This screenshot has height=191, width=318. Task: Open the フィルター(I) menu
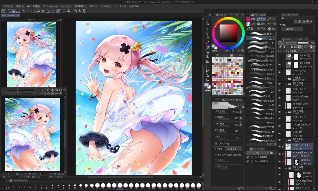tap(106, 6)
